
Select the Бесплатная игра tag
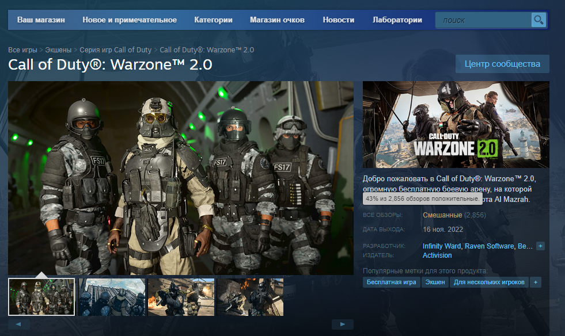391,282
